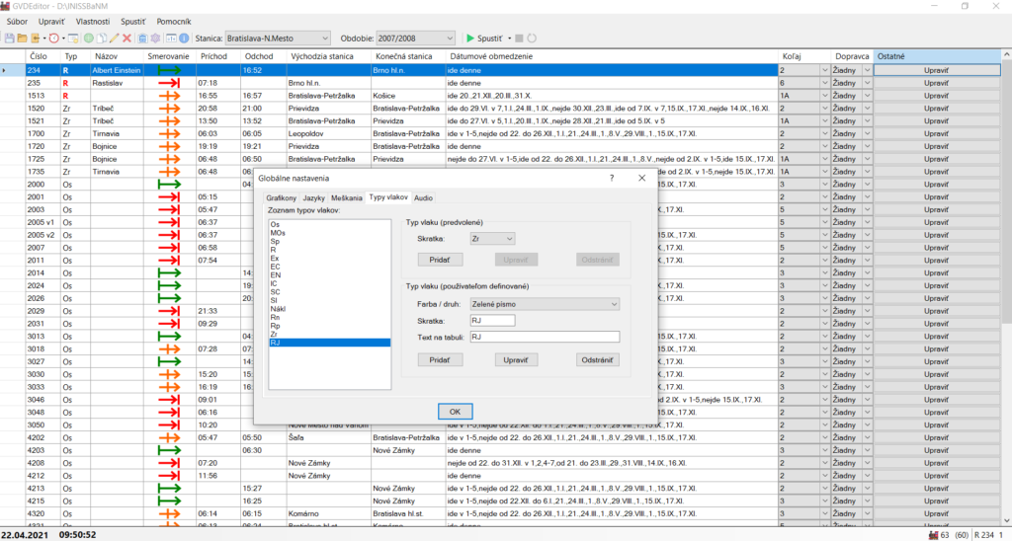Expand the arrow next to the export icon
Image resolution: width=1012 pixels, height=541 pixels.
(x=43, y=39)
